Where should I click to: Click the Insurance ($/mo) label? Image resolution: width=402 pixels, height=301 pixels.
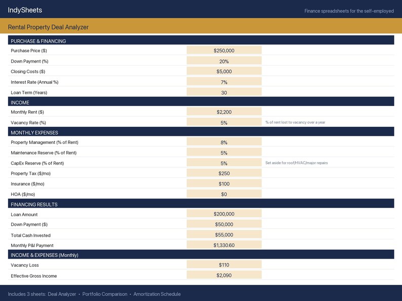27,184
